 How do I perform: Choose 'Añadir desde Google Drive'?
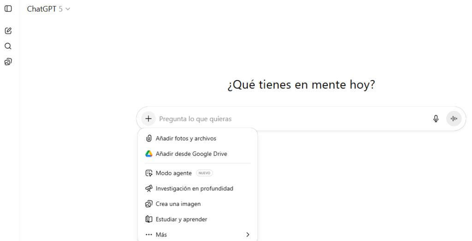pyautogui.click(x=197, y=154)
